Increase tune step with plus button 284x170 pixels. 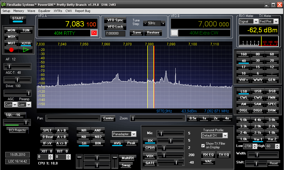tap(163, 24)
